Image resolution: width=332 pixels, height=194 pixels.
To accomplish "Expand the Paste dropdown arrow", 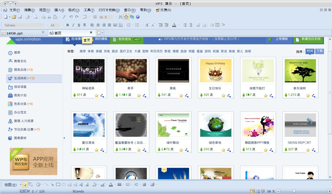I will tap(59, 17).
